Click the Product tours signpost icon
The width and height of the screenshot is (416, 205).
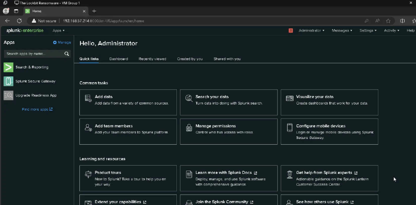coord(88,174)
